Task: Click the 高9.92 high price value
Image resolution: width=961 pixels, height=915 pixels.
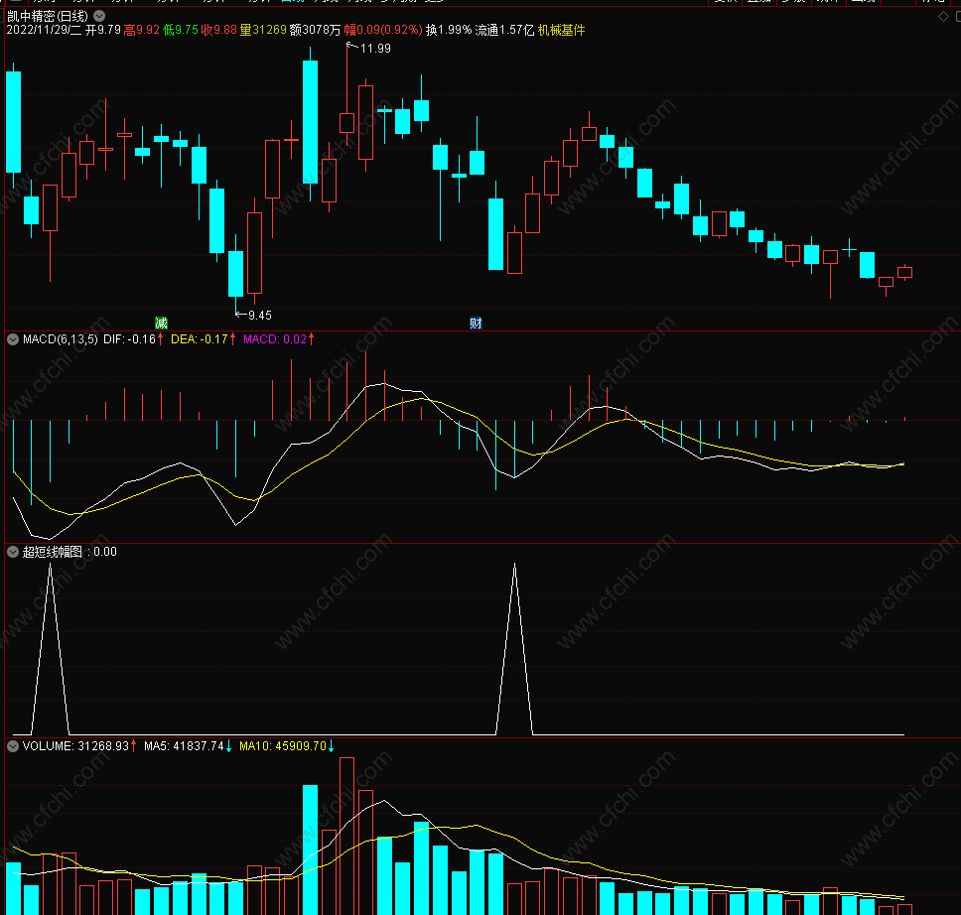Action: point(142,30)
